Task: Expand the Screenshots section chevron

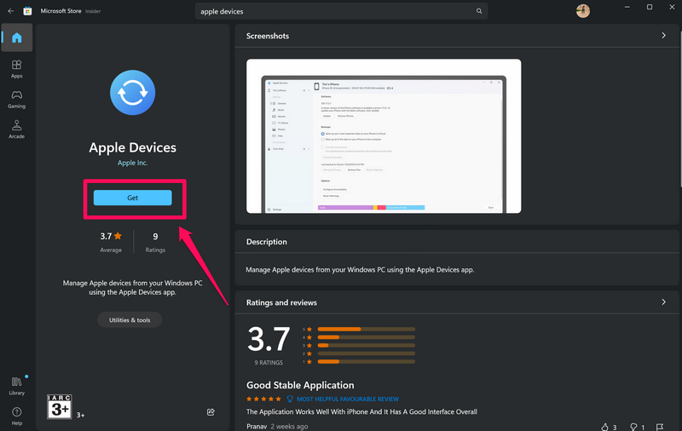Action: coord(663,36)
